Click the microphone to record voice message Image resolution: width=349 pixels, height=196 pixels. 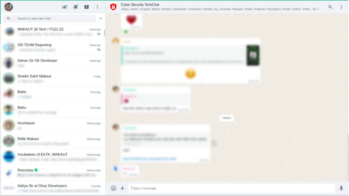(x=341, y=188)
